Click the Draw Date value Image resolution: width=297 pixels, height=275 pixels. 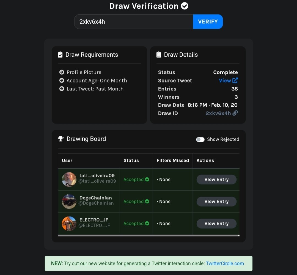[x=213, y=105]
